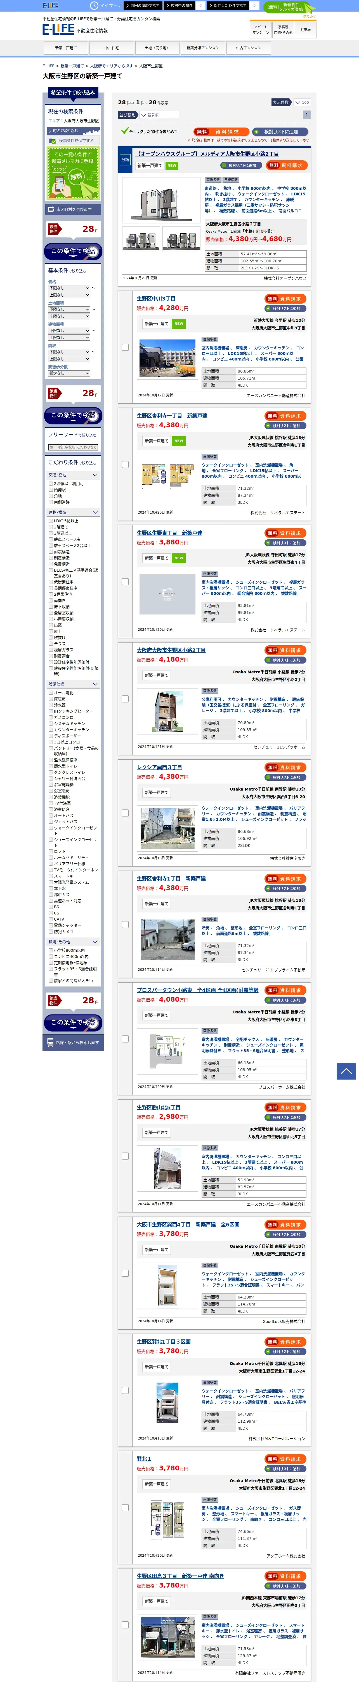This screenshot has height=1682, width=359.
Task: Check the 南向き checkbox
Action: pyautogui.click(x=51, y=601)
